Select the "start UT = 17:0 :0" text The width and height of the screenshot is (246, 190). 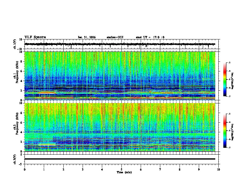(150, 37)
